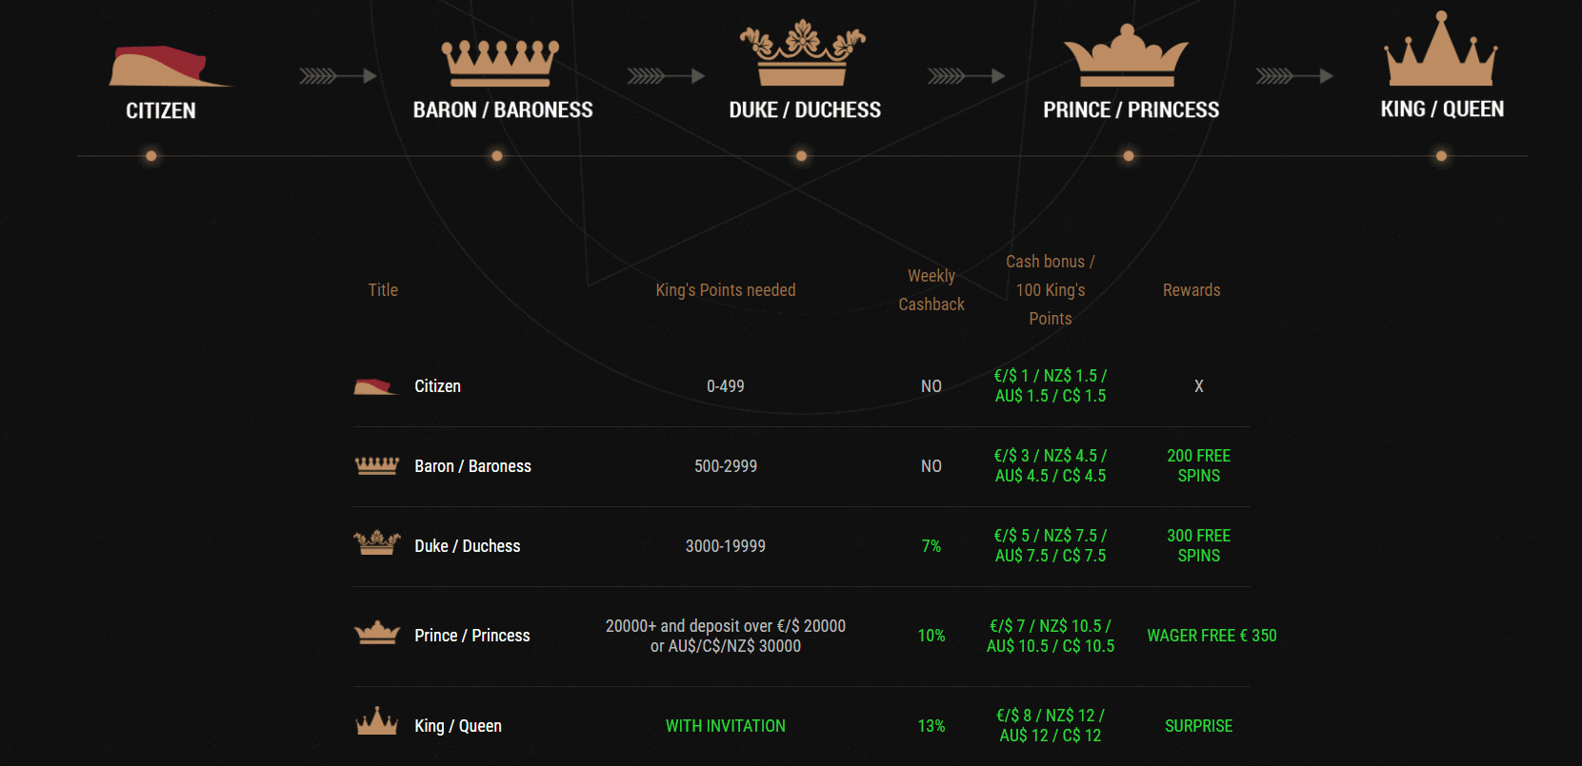
Task: Click the PRINCE / PRINCESS heading label
Action: [1131, 110]
